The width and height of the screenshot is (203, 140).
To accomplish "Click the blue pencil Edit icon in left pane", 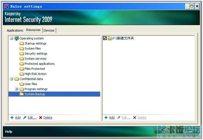I will 25,117.
